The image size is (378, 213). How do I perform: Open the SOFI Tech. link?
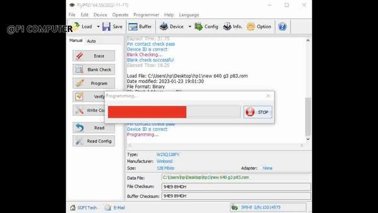click(x=84, y=208)
